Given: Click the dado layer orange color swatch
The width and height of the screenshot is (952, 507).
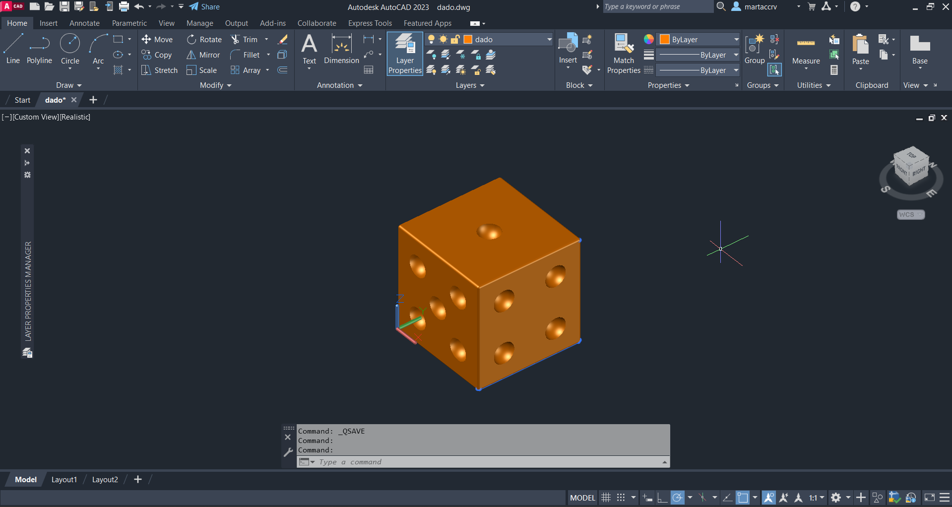Looking at the screenshot, I should click(468, 39).
